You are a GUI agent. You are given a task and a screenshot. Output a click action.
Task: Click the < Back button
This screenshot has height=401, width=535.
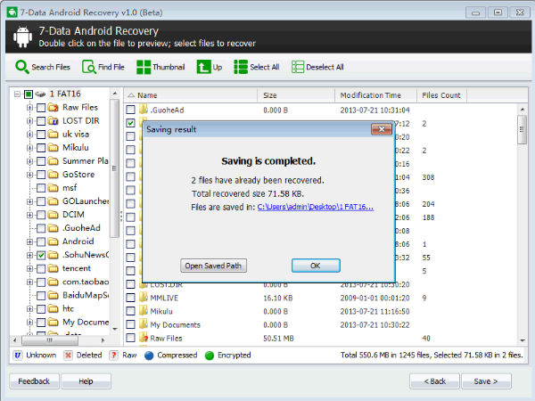click(x=435, y=381)
